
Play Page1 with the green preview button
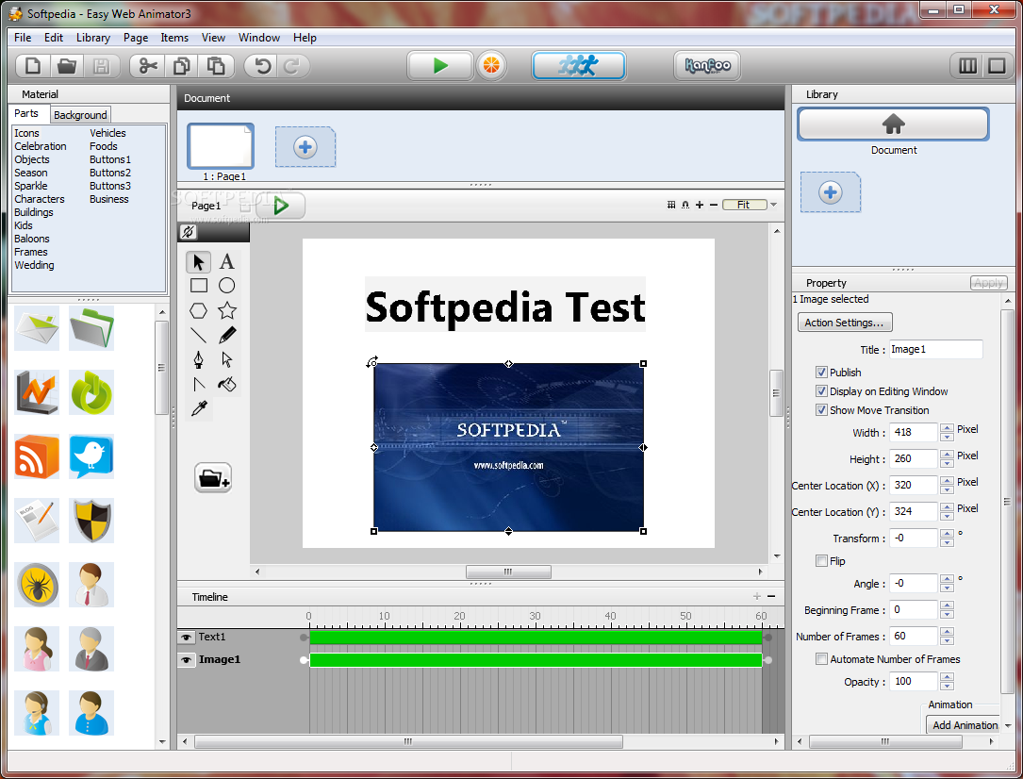point(281,206)
